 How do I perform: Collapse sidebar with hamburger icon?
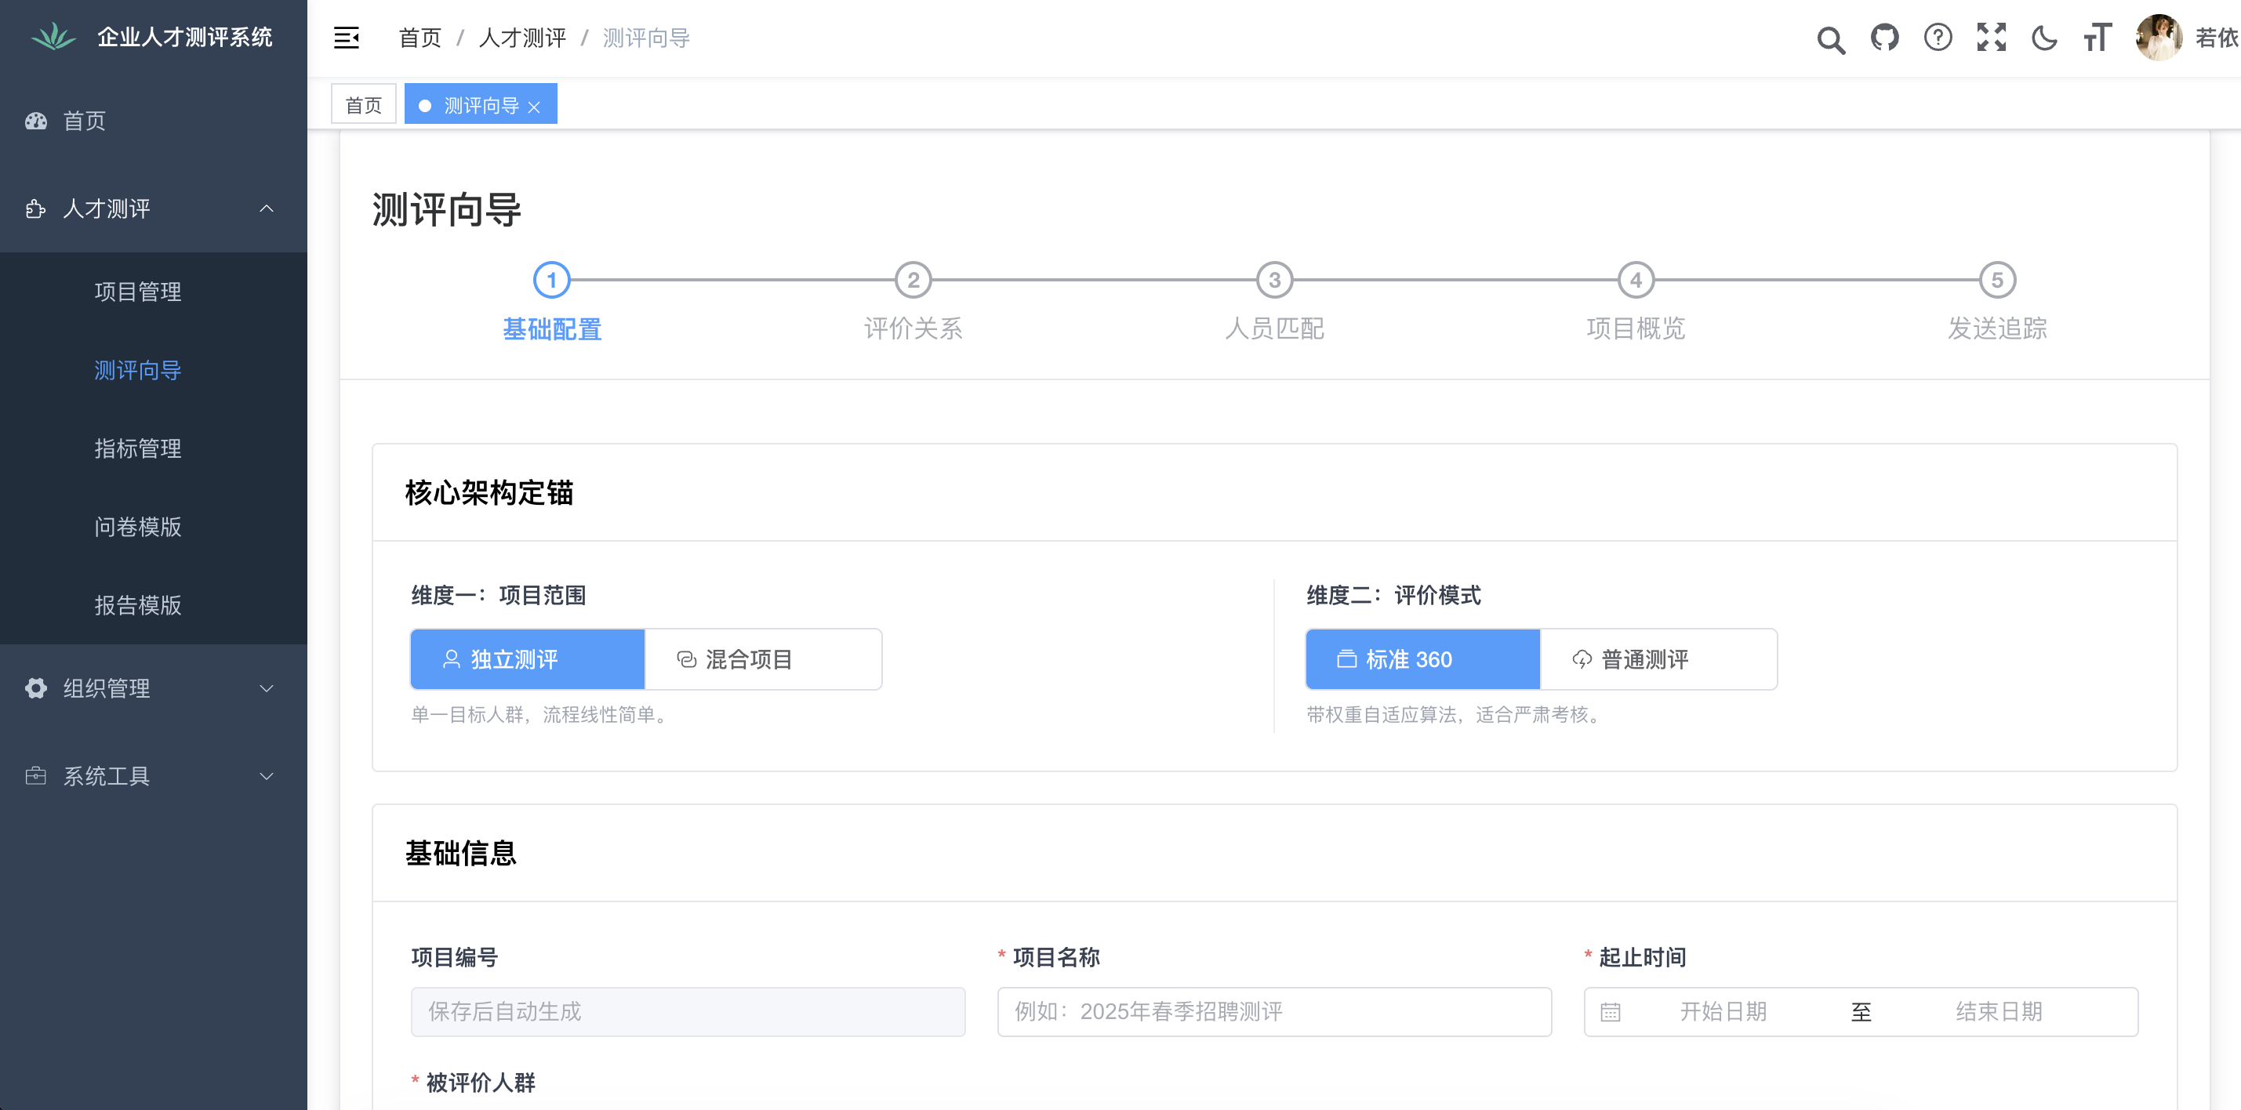point(347,38)
